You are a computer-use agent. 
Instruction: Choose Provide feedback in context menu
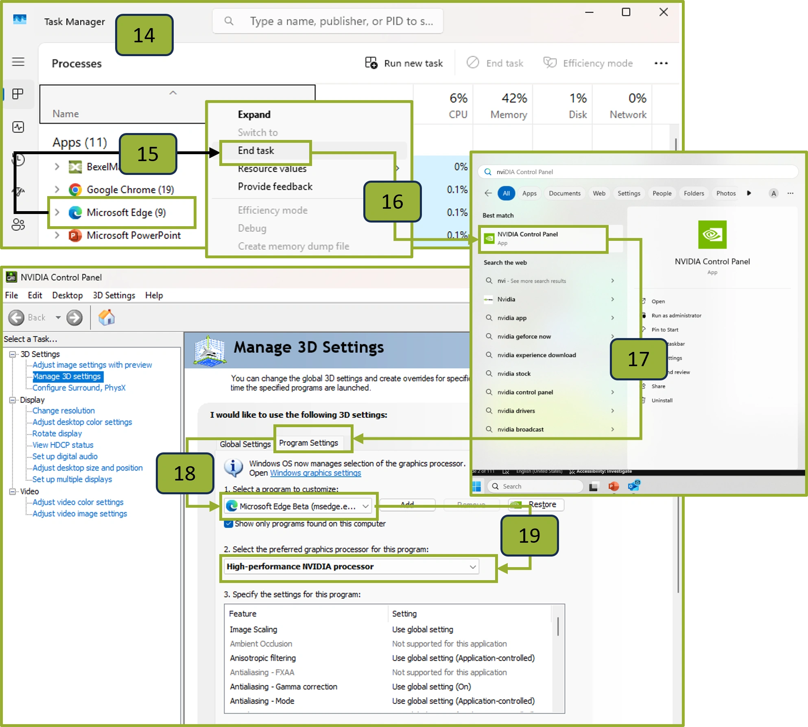pyautogui.click(x=275, y=186)
